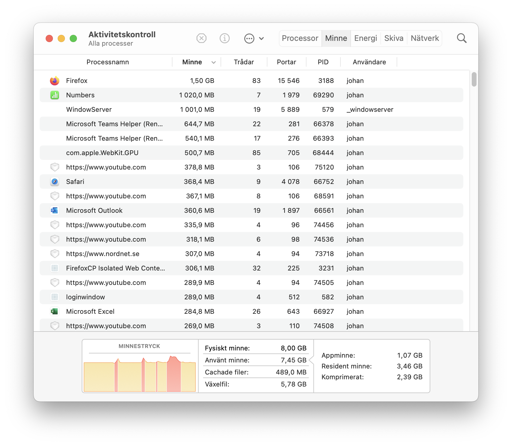512x446 pixels.
Task: Click the _windowserver user cell
Action: point(370,109)
